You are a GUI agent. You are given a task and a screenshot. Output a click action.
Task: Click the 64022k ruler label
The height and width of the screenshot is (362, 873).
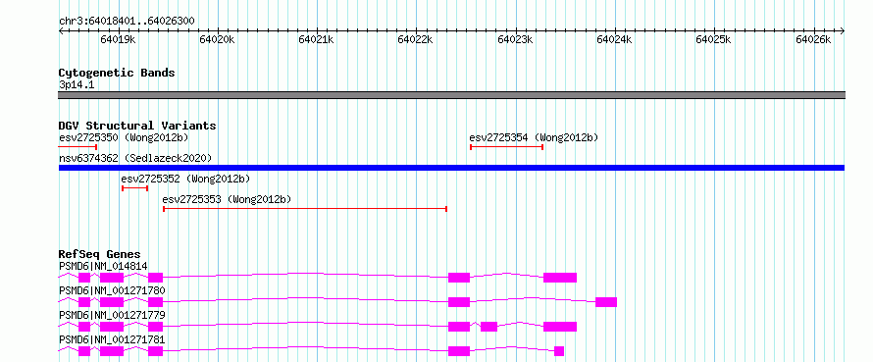pyautogui.click(x=415, y=40)
